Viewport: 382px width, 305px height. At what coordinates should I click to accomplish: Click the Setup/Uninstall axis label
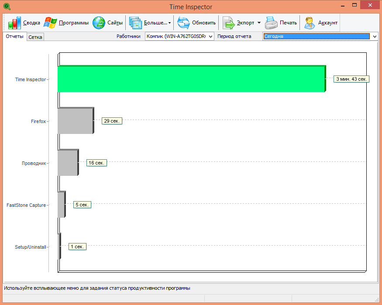coord(31,247)
